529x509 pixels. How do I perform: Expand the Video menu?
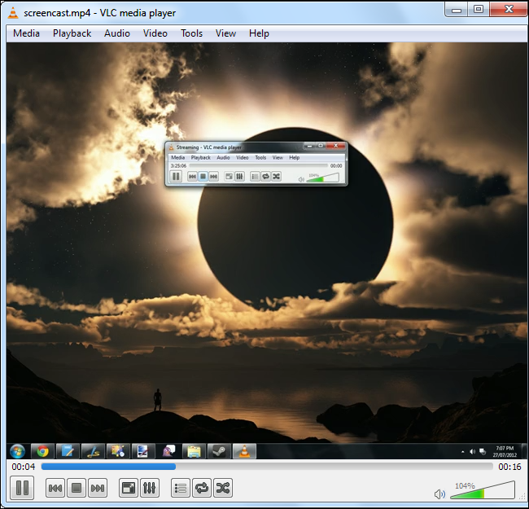(x=155, y=33)
